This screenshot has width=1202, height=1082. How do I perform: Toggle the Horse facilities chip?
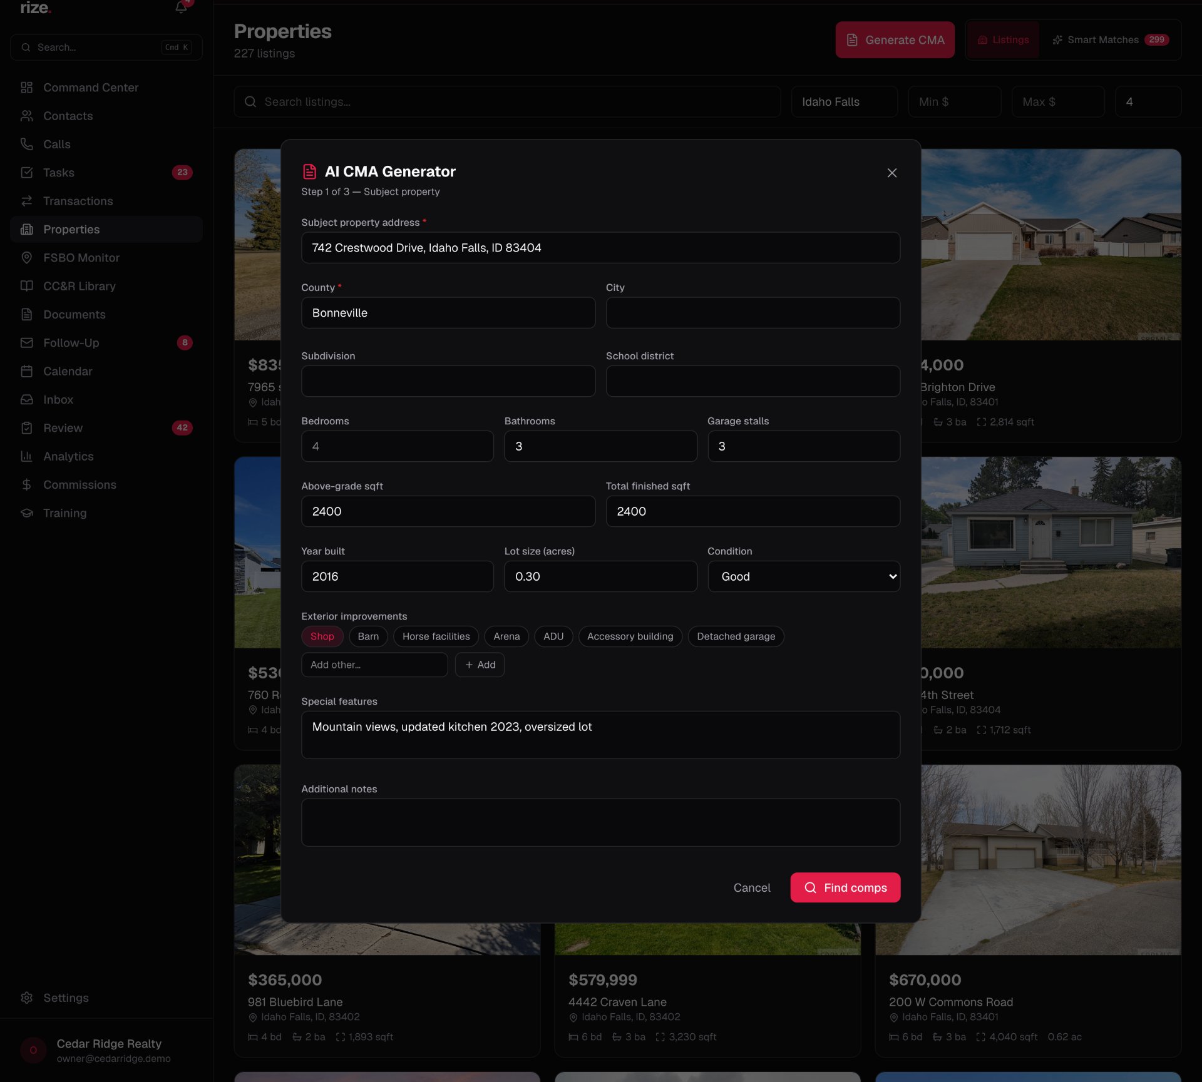(x=436, y=636)
